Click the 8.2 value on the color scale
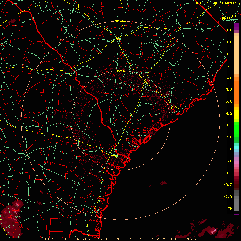The width and height of the screenshot is (241, 241). (x=229, y=54)
